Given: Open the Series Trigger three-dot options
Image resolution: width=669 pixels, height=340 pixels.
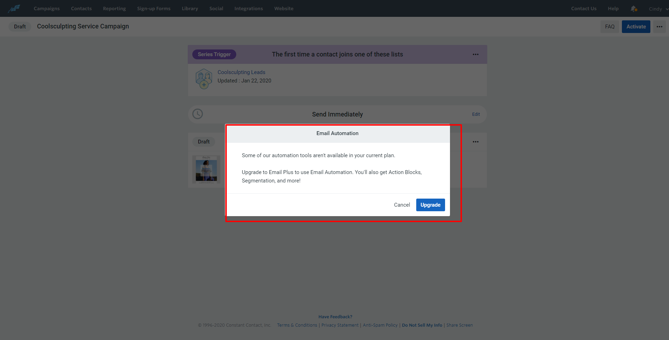Looking at the screenshot, I should [x=476, y=54].
